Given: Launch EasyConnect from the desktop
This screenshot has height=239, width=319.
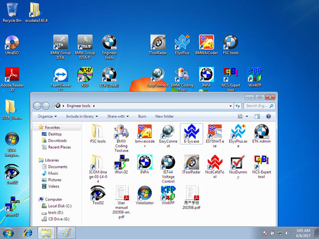Looking at the screenshot, I should tap(158, 77).
